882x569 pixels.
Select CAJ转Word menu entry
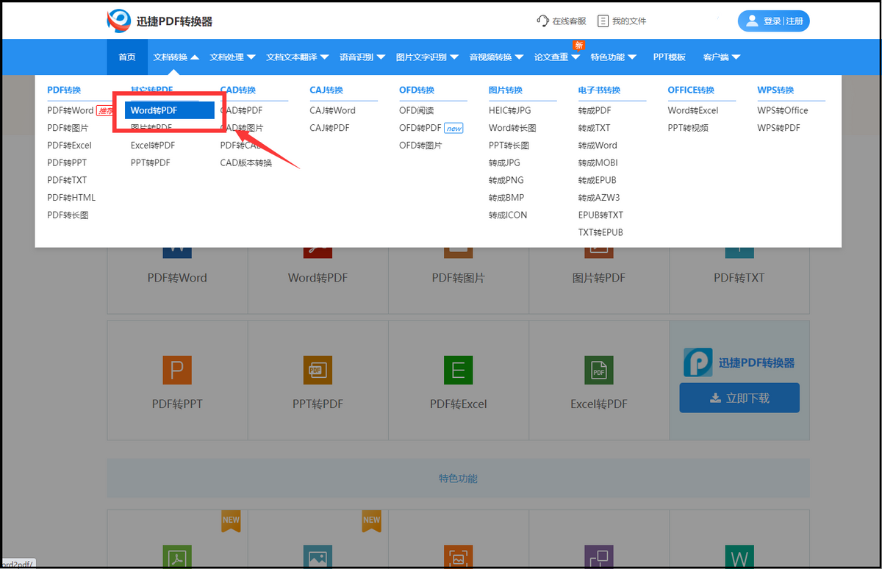point(332,110)
